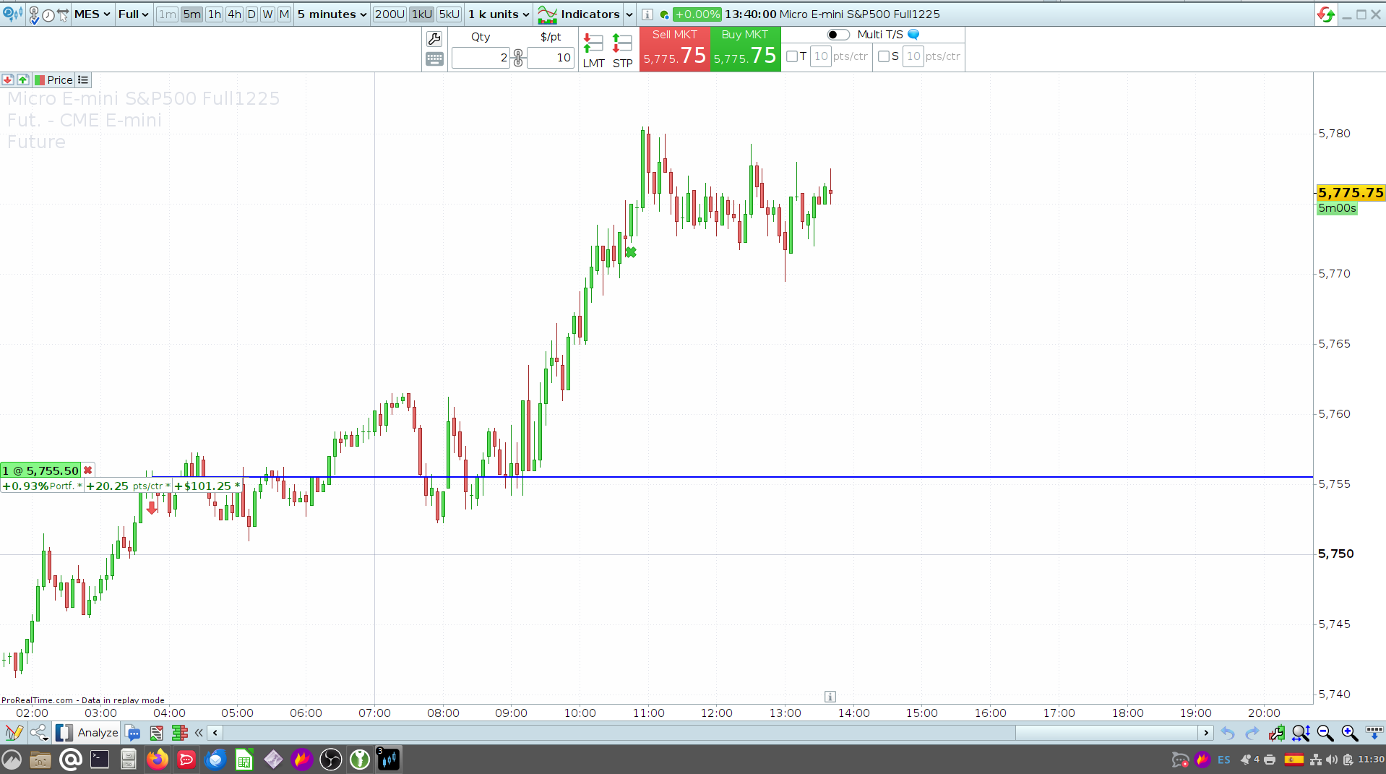Open trading settings wrench icon
1386x774 pixels.
(434, 39)
